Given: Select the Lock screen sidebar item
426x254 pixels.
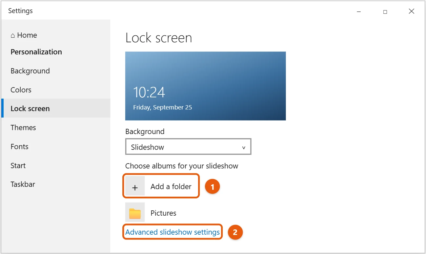Looking at the screenshot, I should (x=56, y=108).
